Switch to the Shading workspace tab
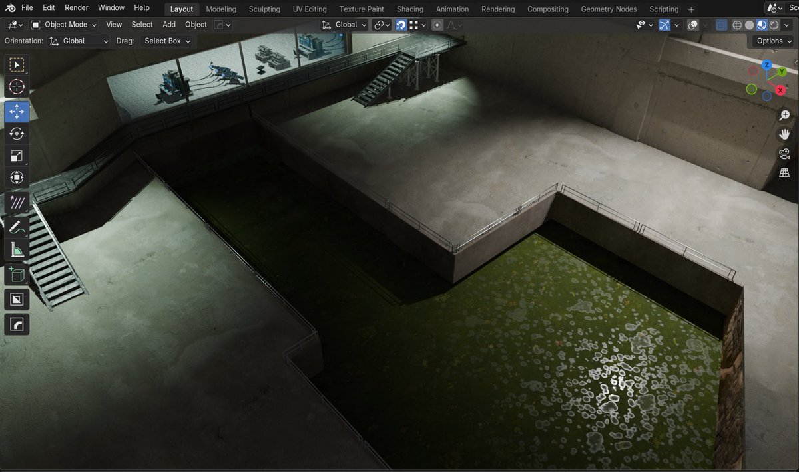799x472 pixels. coord(410,9)
